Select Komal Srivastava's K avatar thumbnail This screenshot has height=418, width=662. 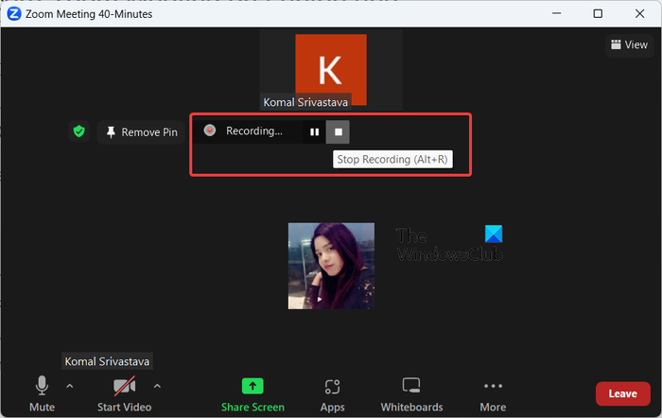click(331, 70)
